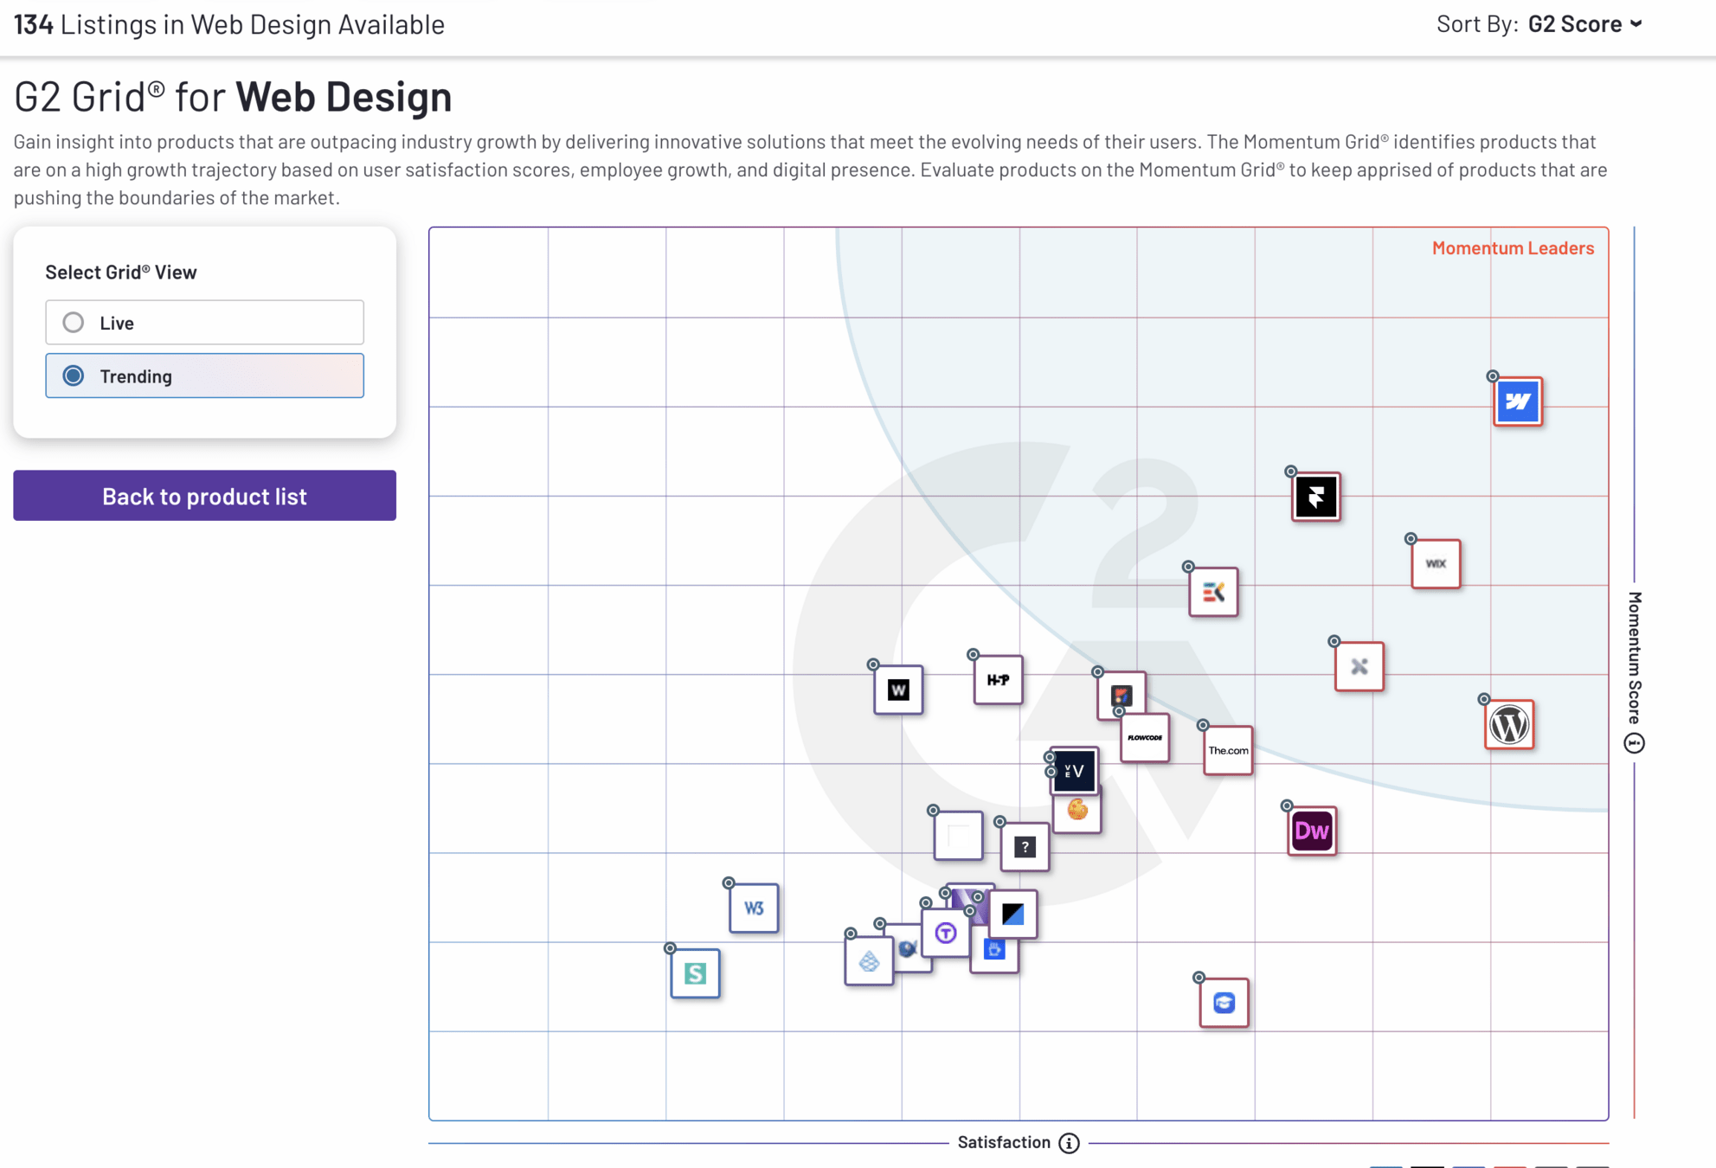The width and height of the screenshot is (1716, 1168).
Task: Select The.com product tile
Action: click(x=1228, y=751)
